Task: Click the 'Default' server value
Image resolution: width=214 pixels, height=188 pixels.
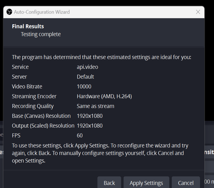Action: 85,77
